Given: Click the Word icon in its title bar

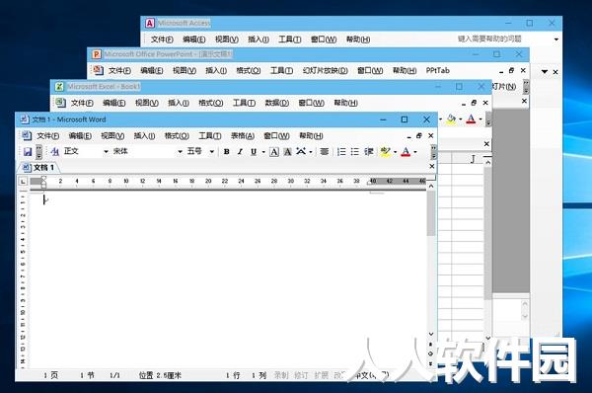Looking at the screenshot, I should pos(24,119).
